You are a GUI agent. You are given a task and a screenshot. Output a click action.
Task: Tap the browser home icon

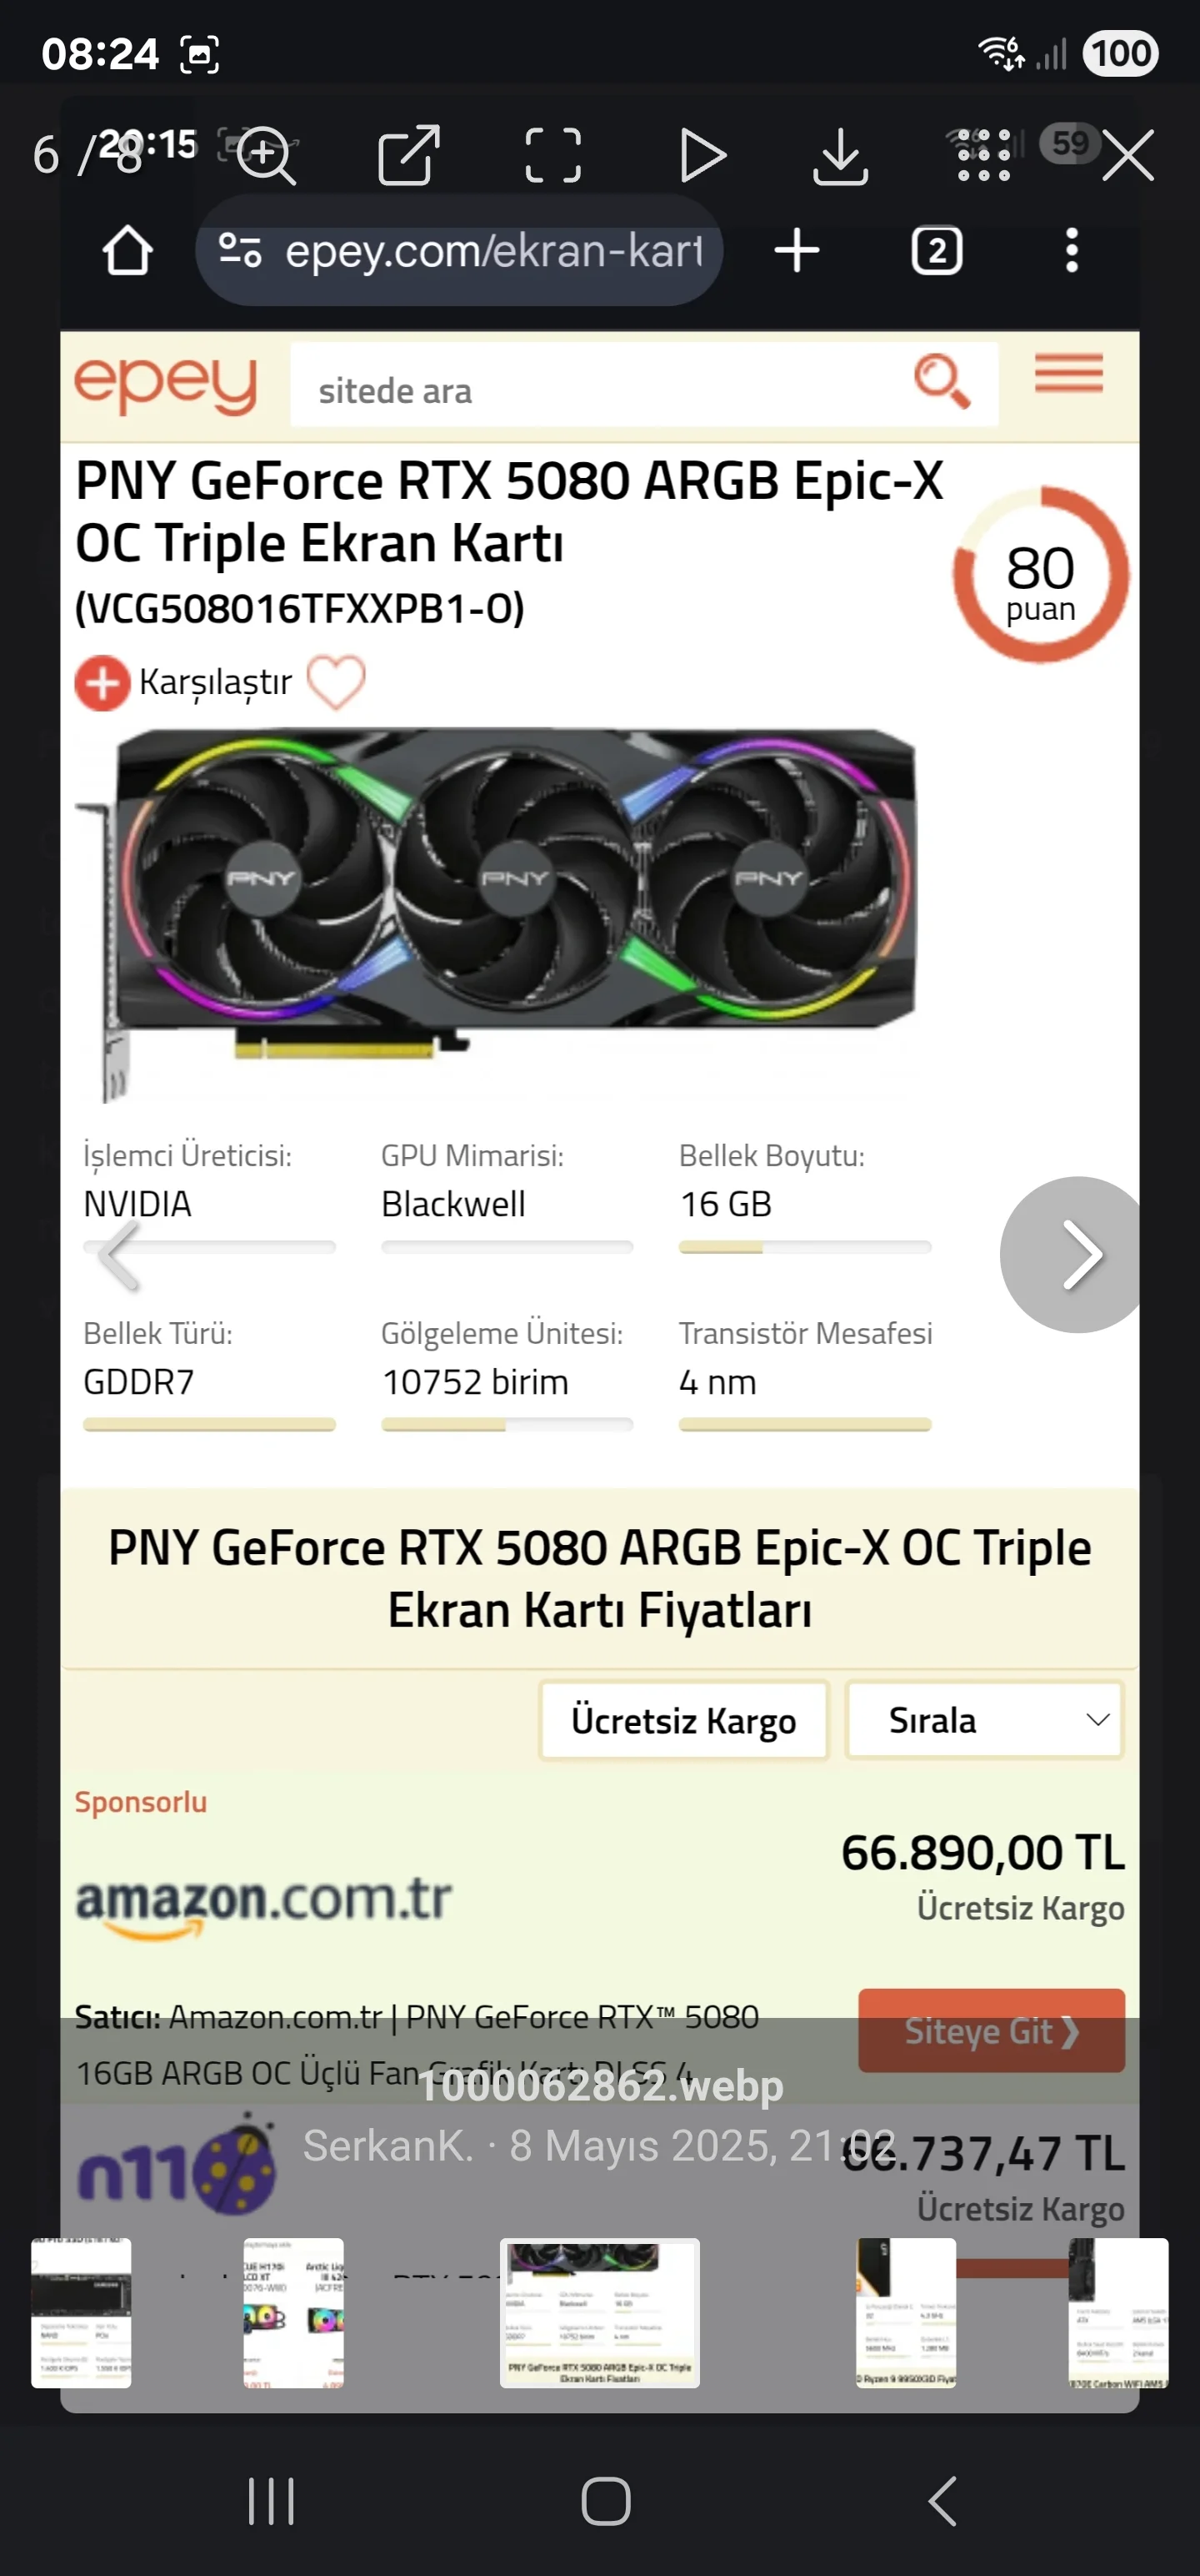pos(127,250)
